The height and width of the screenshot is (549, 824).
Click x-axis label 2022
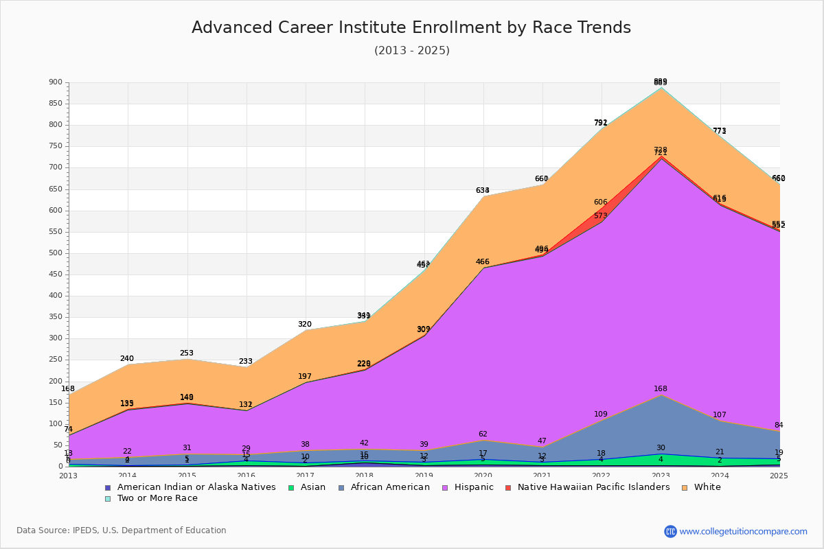click(602, 476)
